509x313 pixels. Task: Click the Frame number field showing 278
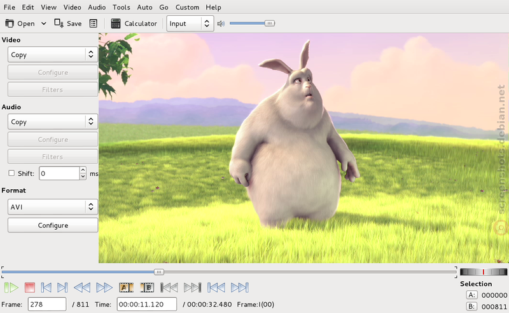[x=47, y=304]
